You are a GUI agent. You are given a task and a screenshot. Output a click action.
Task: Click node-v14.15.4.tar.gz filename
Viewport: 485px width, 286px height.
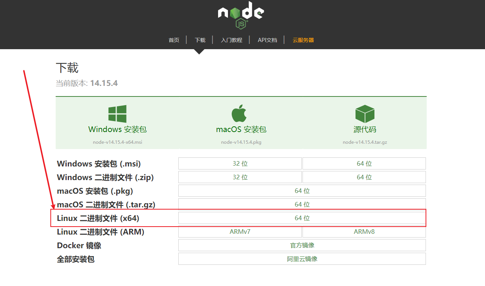(x=365, y=142)
